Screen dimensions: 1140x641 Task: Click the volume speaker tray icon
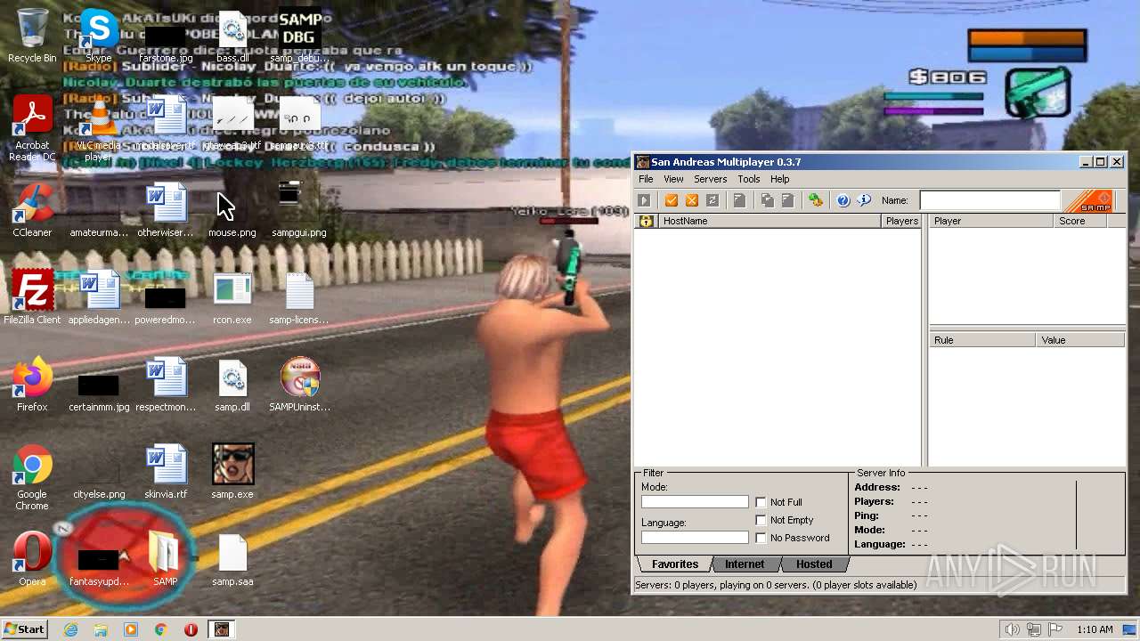pyautogui.click(x=1012, y=629)
